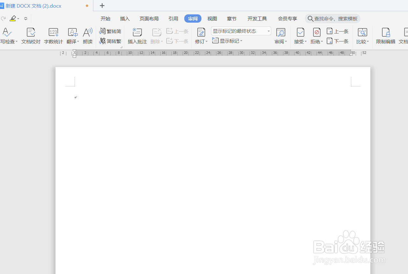Open 限制编辑 restrict editing
The height and width of the screenshot is (274, 408).
tap(386, 36)
